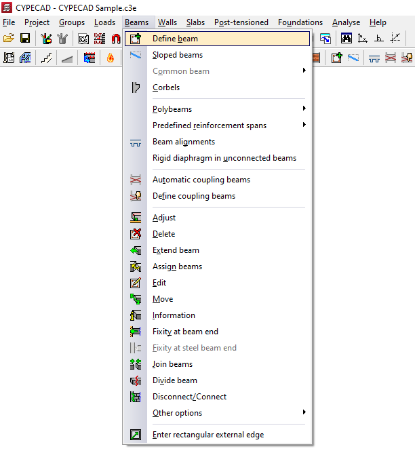
Task: Click the floppy disk save icon
Action: pyautogui.click(x=25, y=39)
